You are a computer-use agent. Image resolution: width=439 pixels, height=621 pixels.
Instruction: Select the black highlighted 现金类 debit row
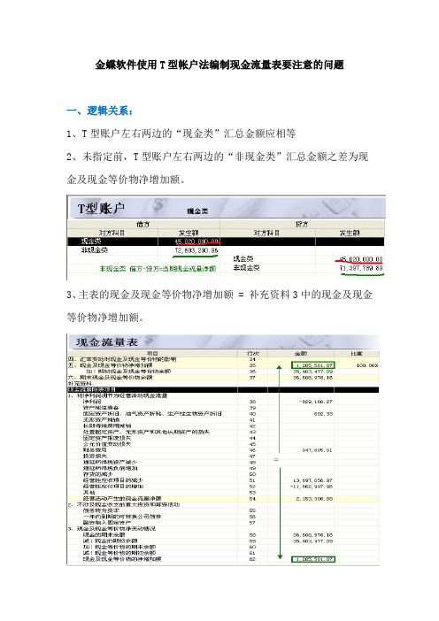pos(226,241)
